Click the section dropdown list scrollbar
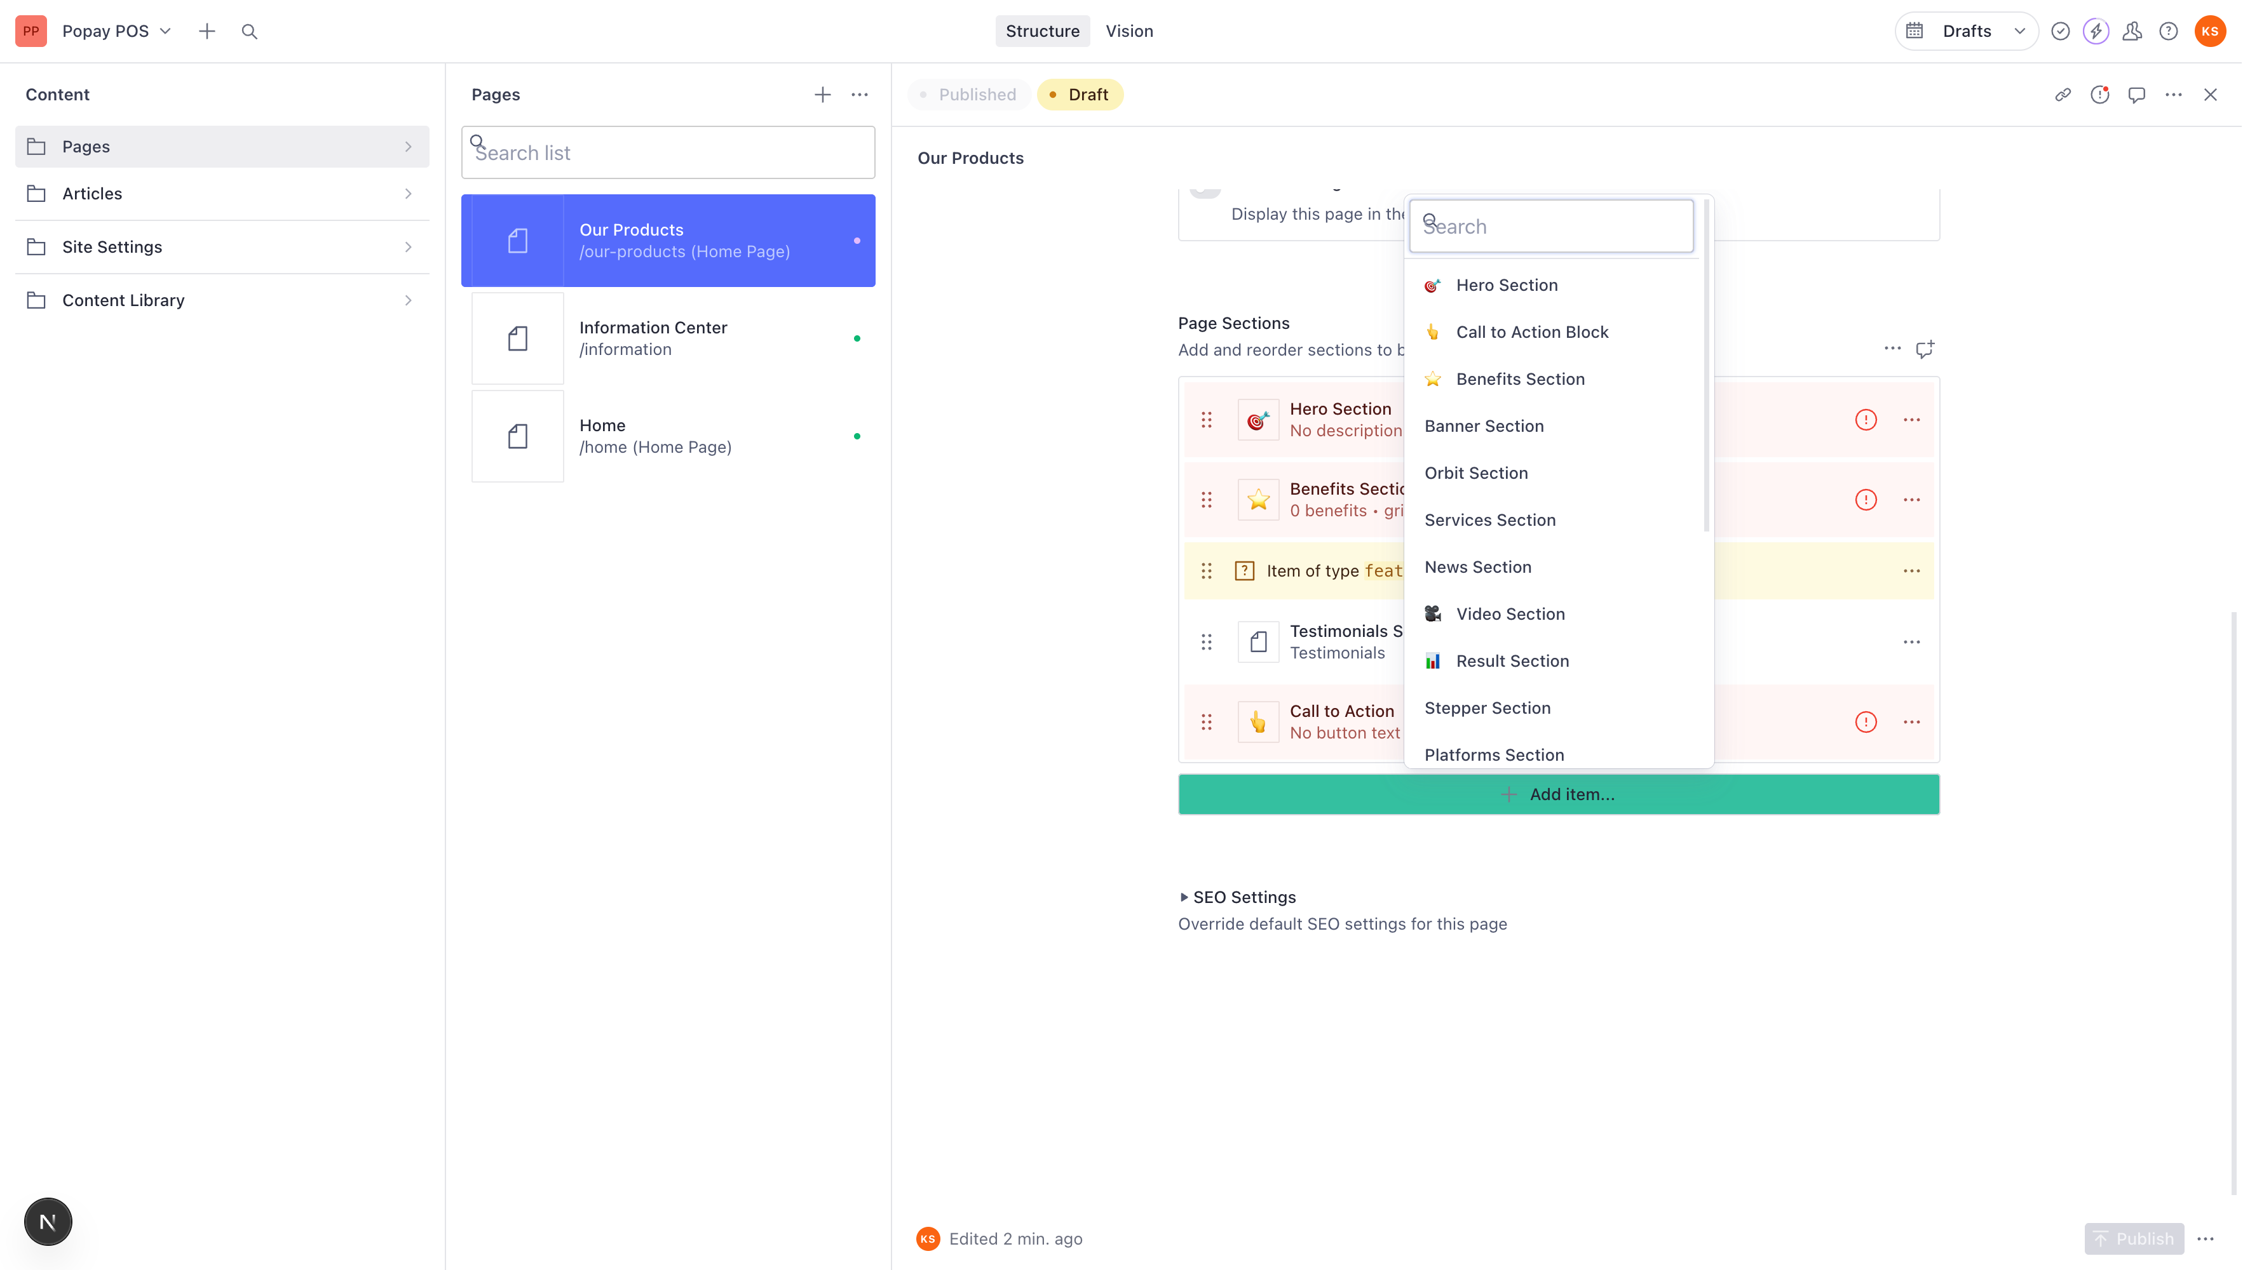The width and height of the screenshot is (2257, 1270). tap(1706, 364)
